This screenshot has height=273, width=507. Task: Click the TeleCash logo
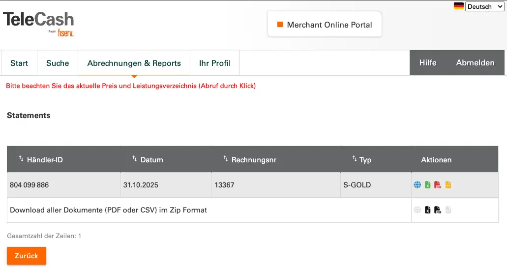pyautogui.click(x=38, y=23)
